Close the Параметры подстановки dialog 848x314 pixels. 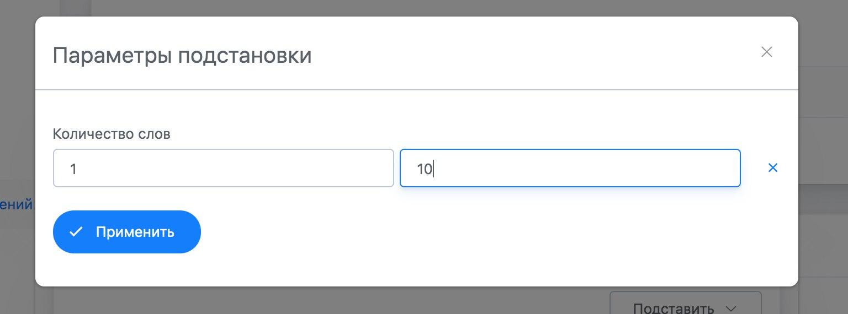pyautogui.click(x=766, y=52)
